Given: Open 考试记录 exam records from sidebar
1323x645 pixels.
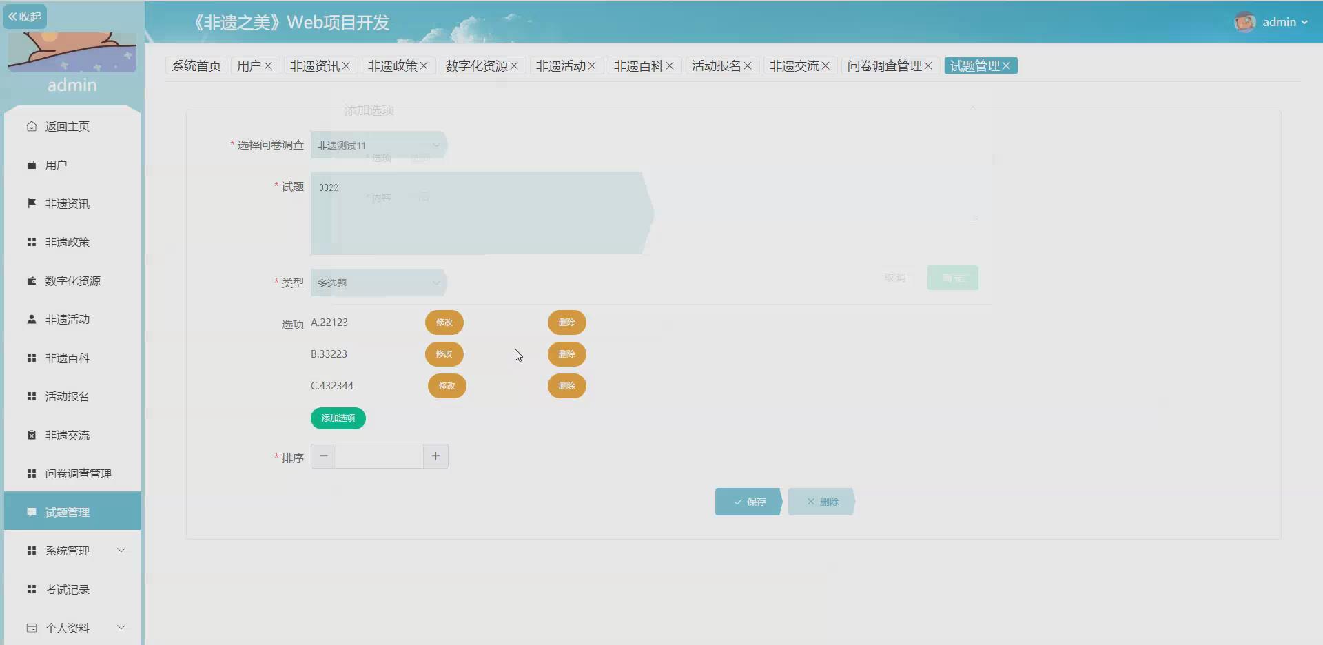Looking at the screenshot, I should (x=67, y=589).
